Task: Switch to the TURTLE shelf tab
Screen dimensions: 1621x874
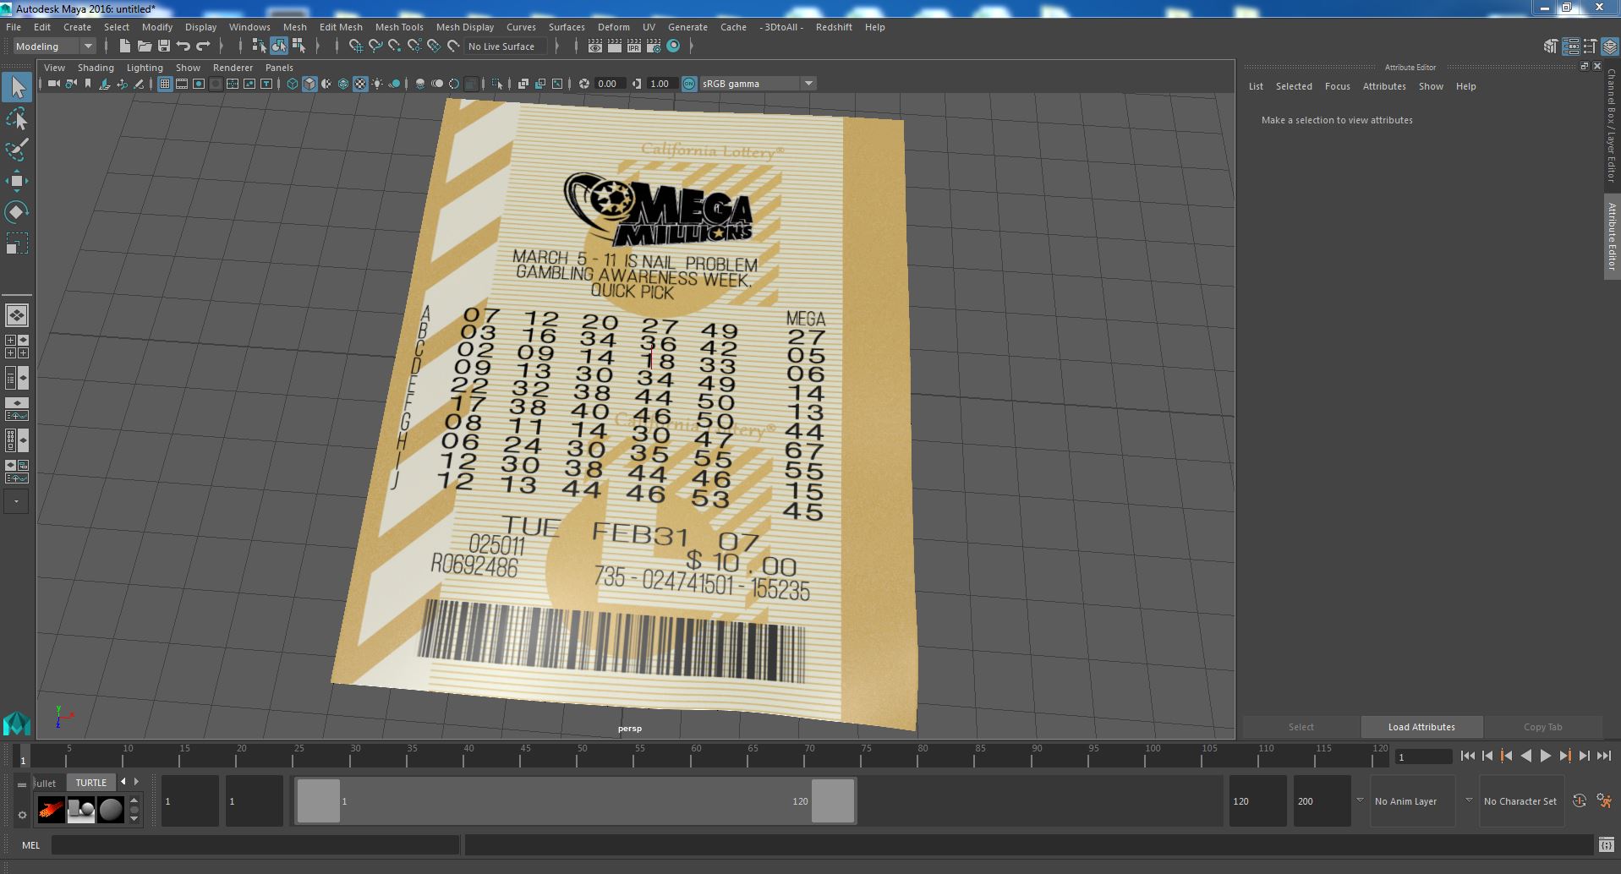Action: (x=90, y=783)
